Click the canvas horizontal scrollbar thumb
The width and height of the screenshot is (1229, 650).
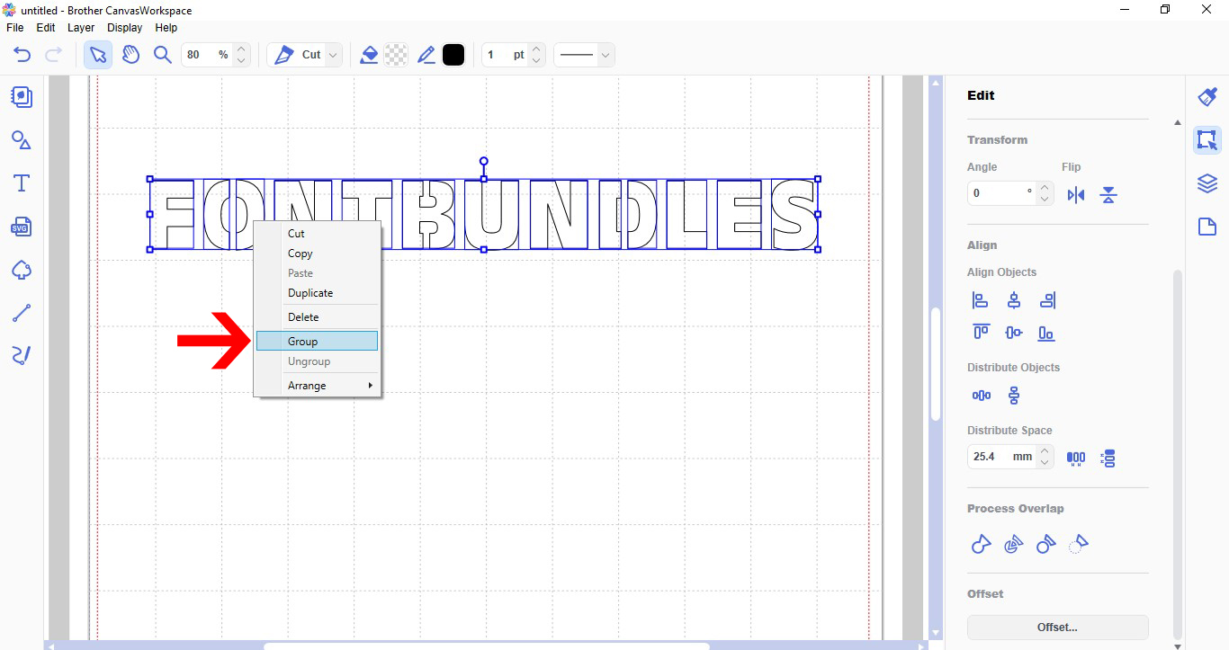(x=487, y=646)
